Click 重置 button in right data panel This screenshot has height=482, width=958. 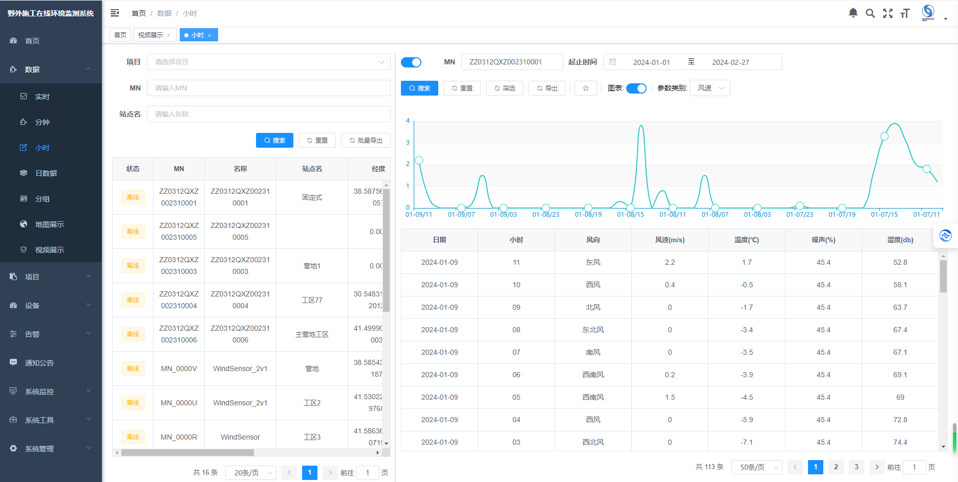click(462, 88)
